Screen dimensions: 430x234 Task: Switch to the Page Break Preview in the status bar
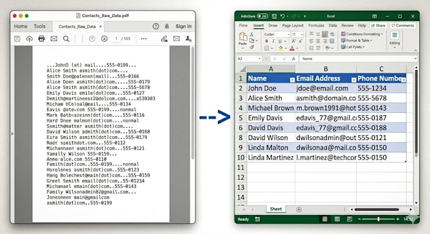point(349,219)
